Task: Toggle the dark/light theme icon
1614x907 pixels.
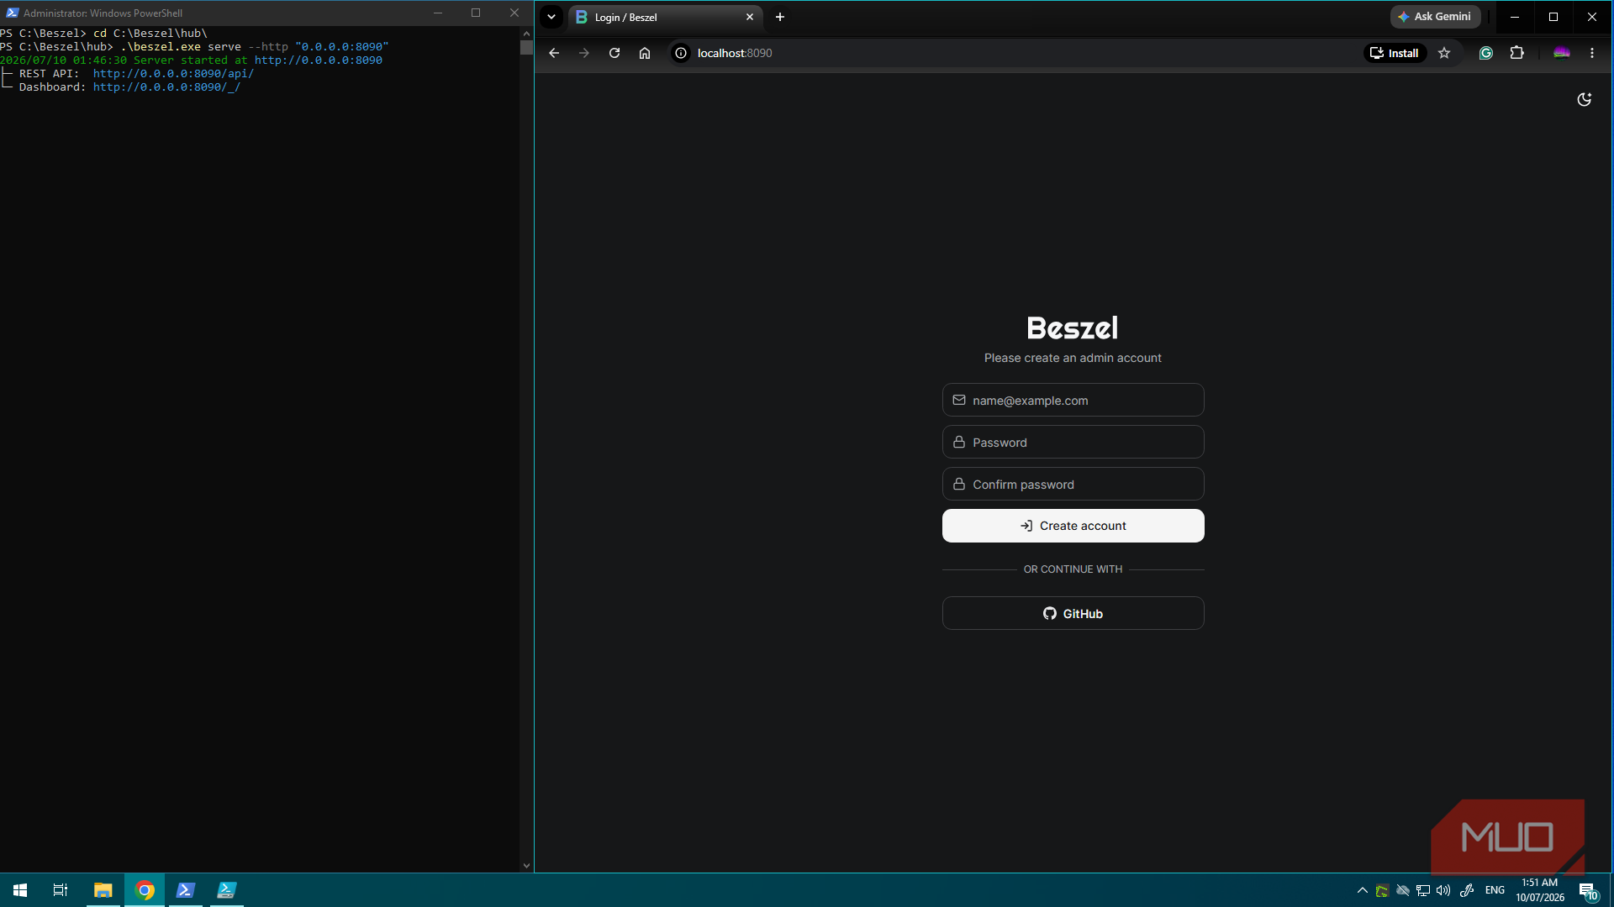Action: coord(1584,100)
